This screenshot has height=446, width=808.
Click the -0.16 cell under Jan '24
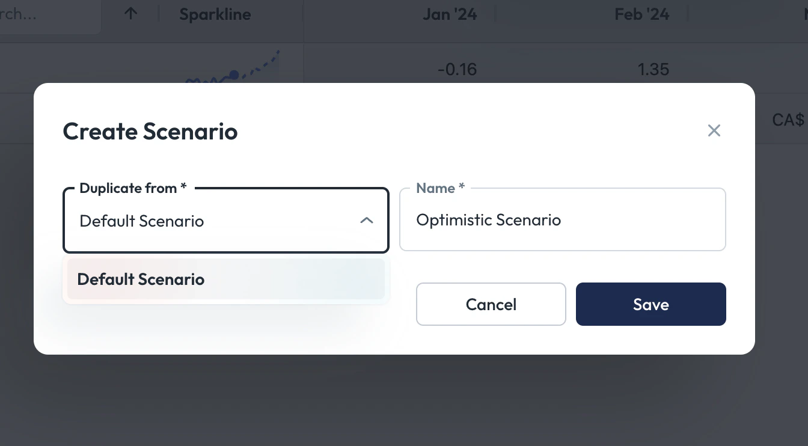tap(457, 69)
